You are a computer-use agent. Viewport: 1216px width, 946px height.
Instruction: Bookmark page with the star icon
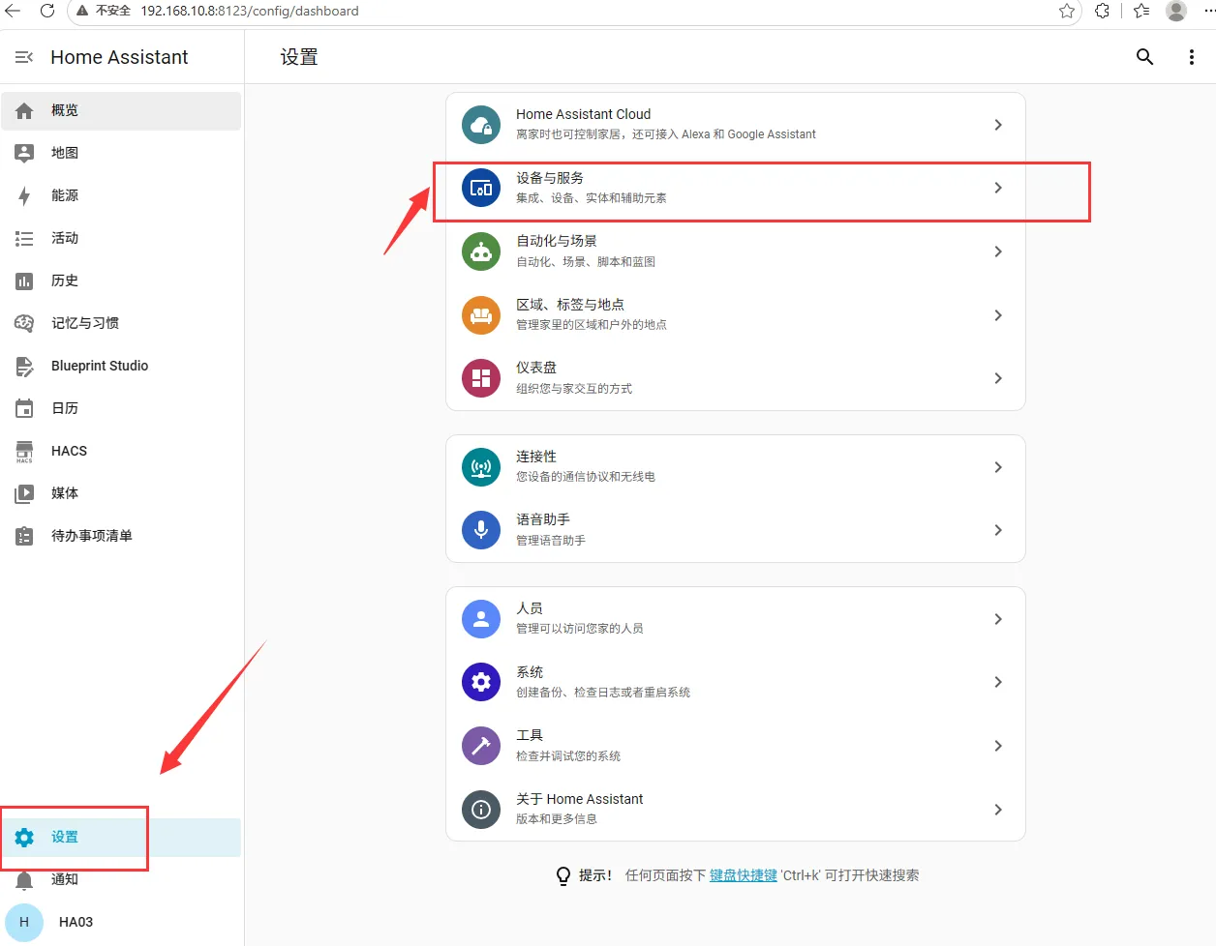click(1067, 11)
